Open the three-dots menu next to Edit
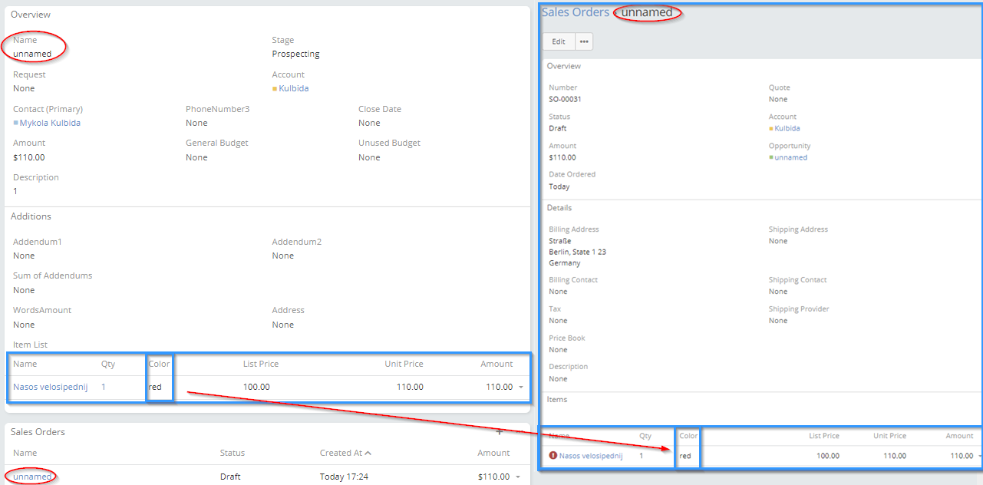This screenshot has height=485, width=983. [584, 41]
